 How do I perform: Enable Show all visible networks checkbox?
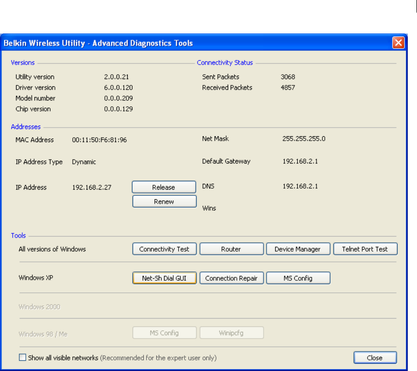(x=23, y=357)
